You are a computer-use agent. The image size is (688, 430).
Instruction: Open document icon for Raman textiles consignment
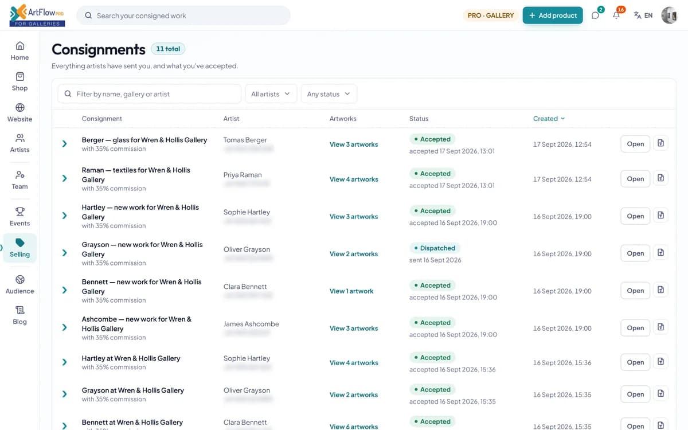point(660,178)
